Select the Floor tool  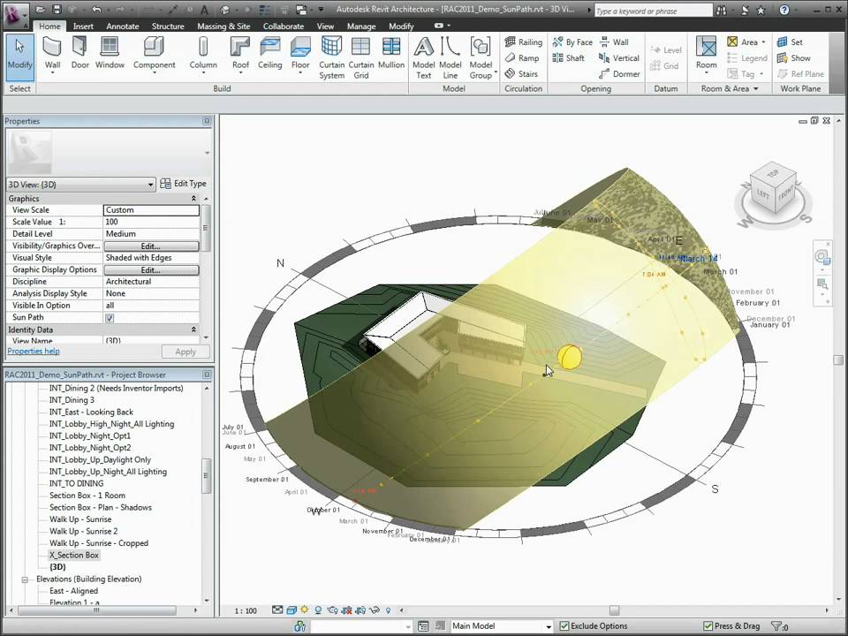tap(300, 55)
